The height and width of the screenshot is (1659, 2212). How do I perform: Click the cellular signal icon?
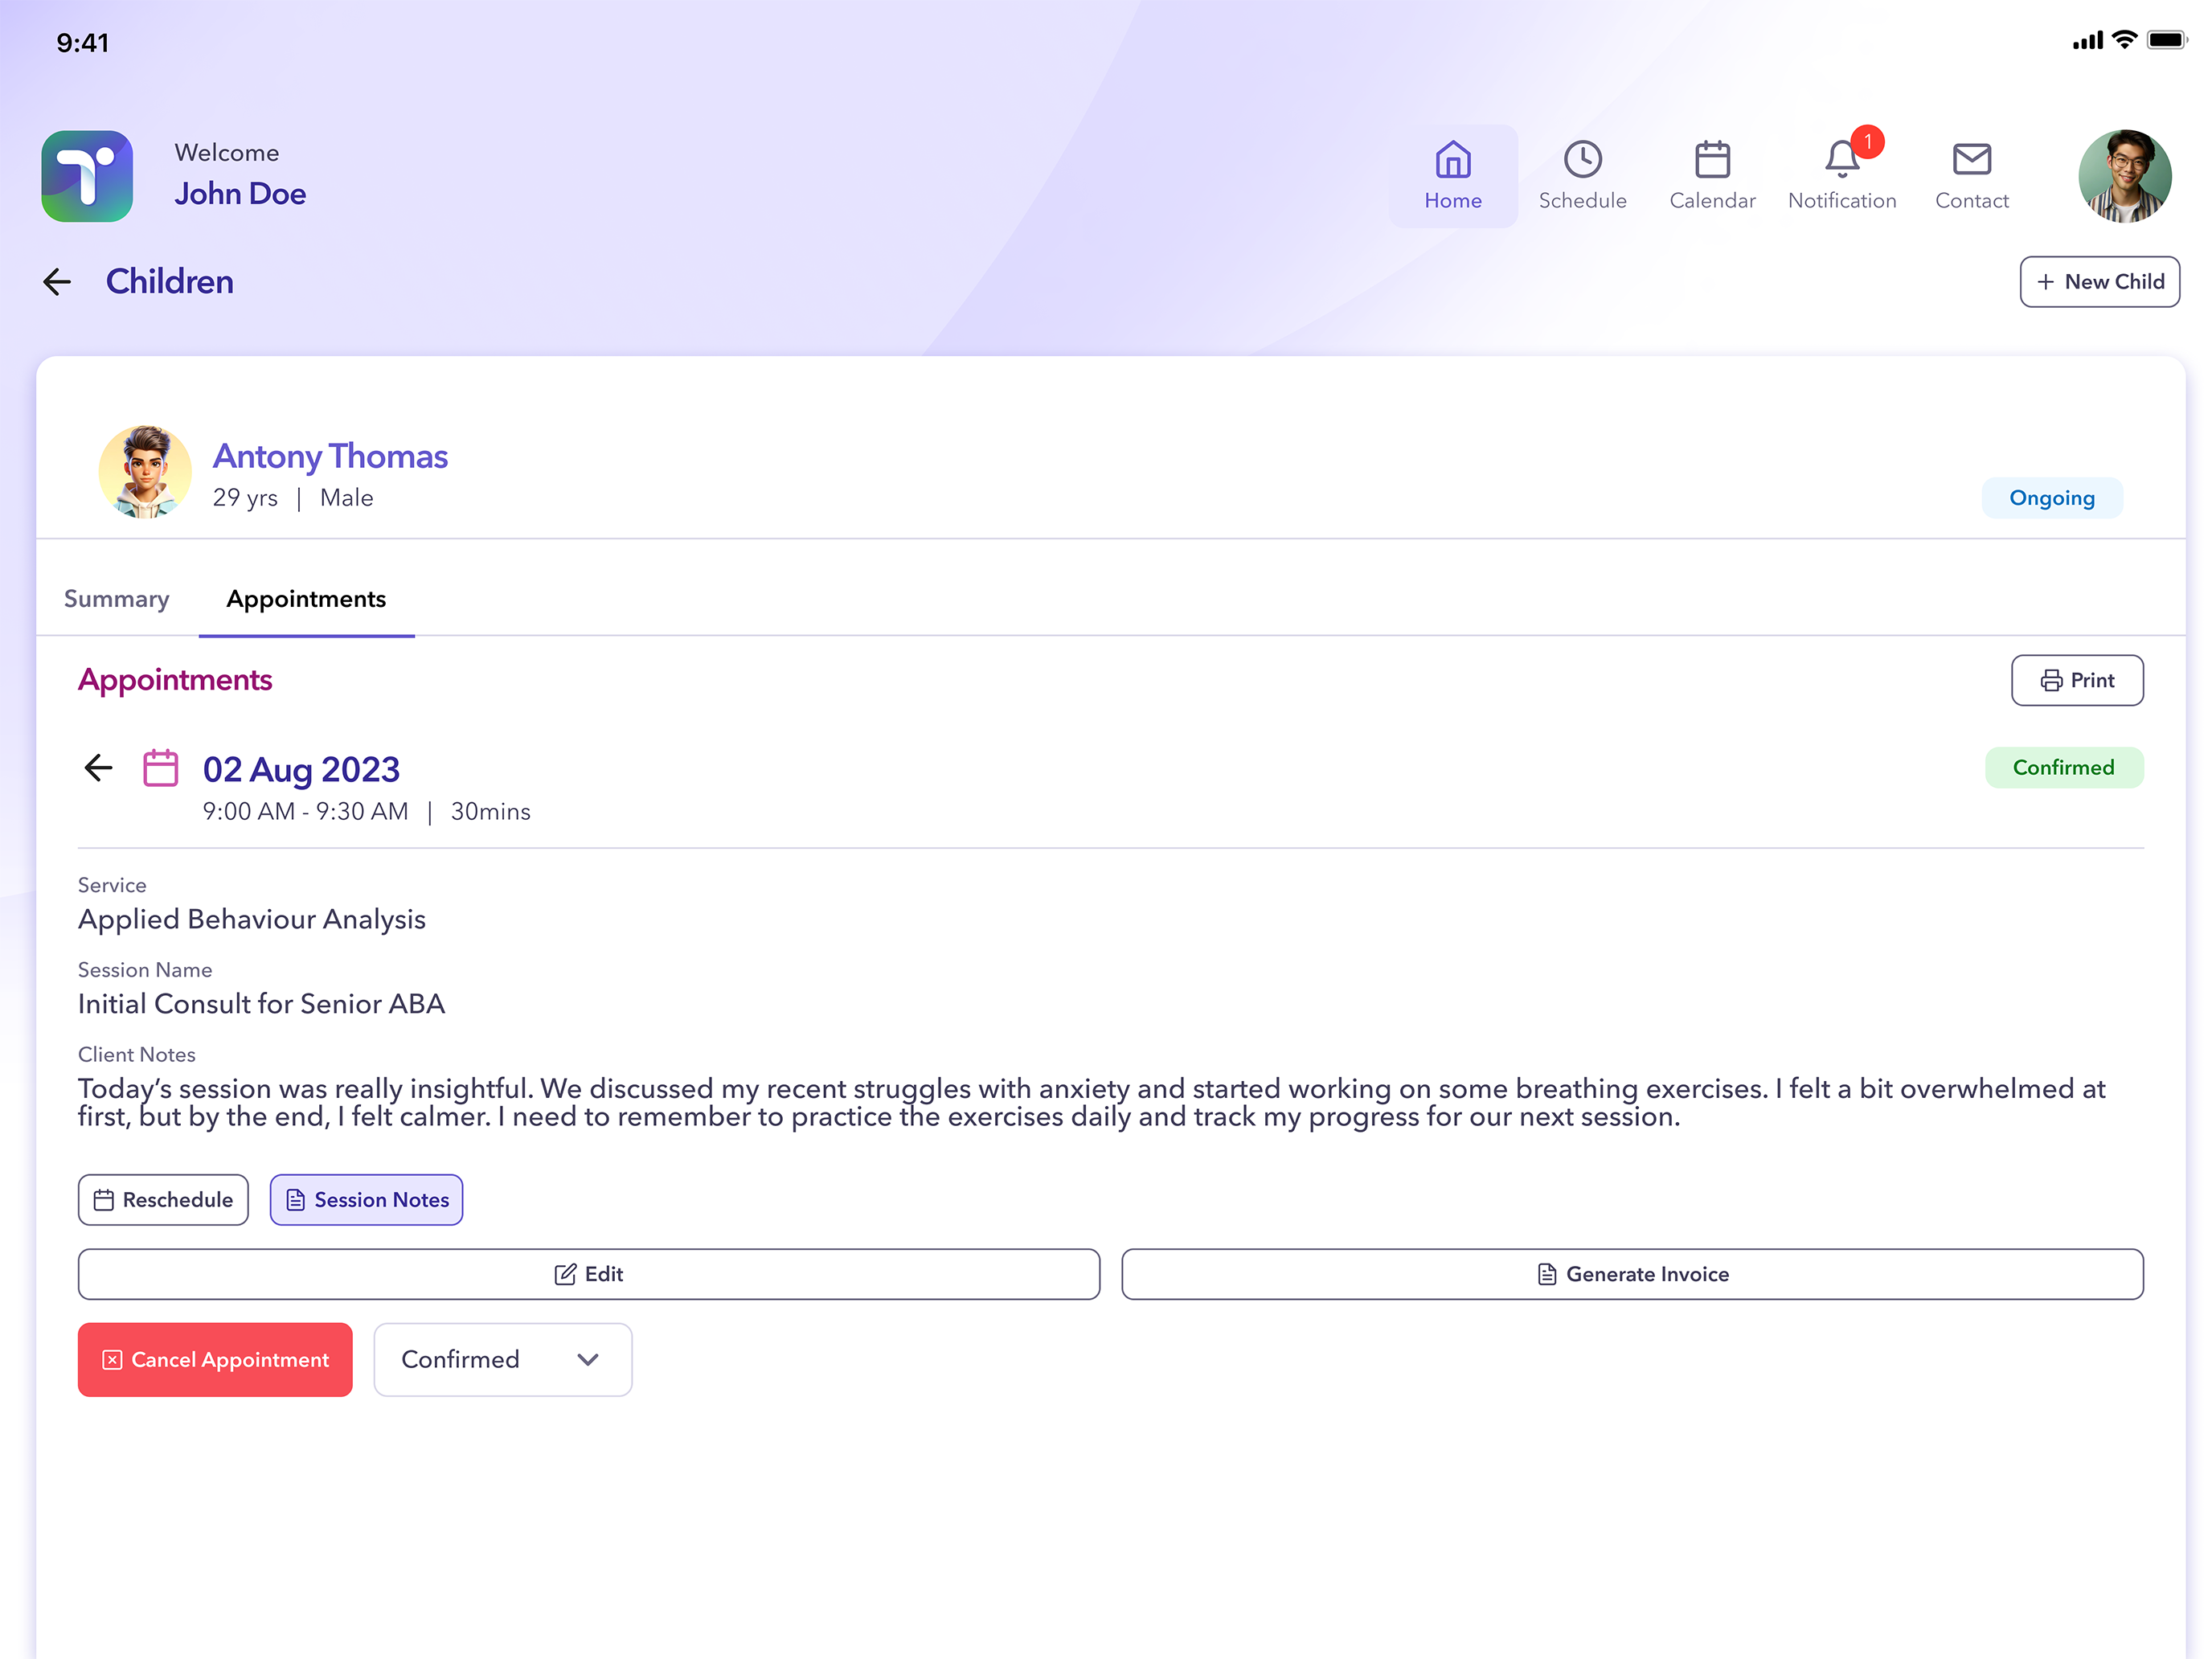[x=2087, y=41]
